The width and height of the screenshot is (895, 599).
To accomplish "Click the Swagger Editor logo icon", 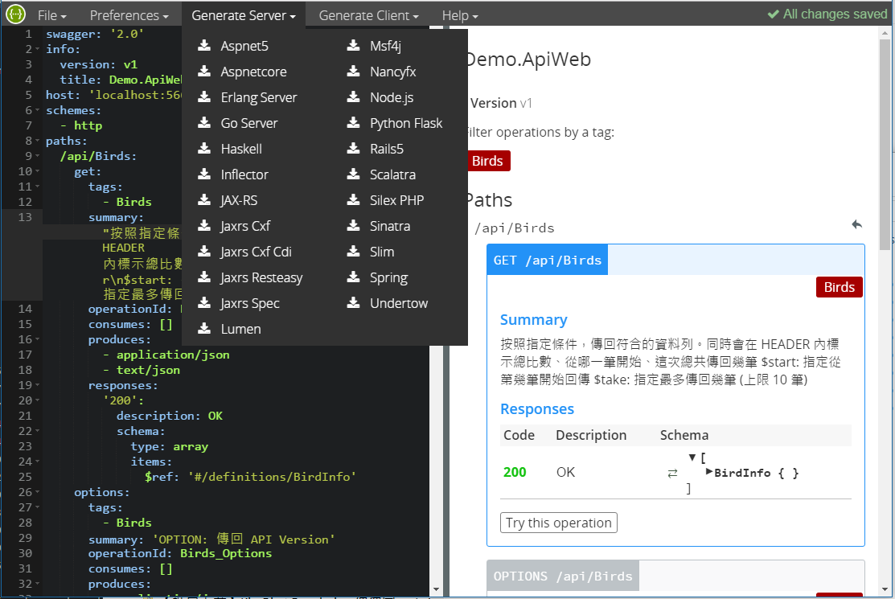I will point(14,14).
